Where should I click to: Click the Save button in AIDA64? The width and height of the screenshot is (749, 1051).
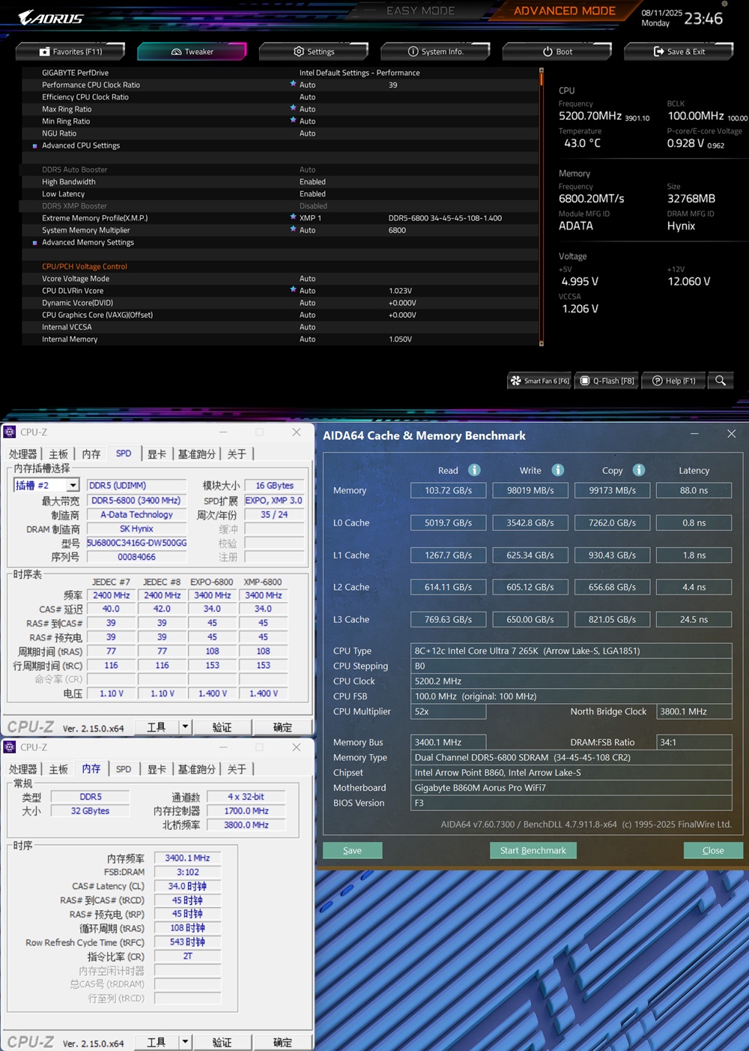tap(352, 850)
